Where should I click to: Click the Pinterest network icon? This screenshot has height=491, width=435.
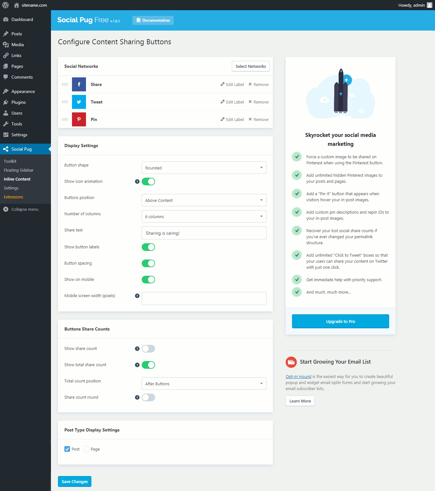coord(79,119)
